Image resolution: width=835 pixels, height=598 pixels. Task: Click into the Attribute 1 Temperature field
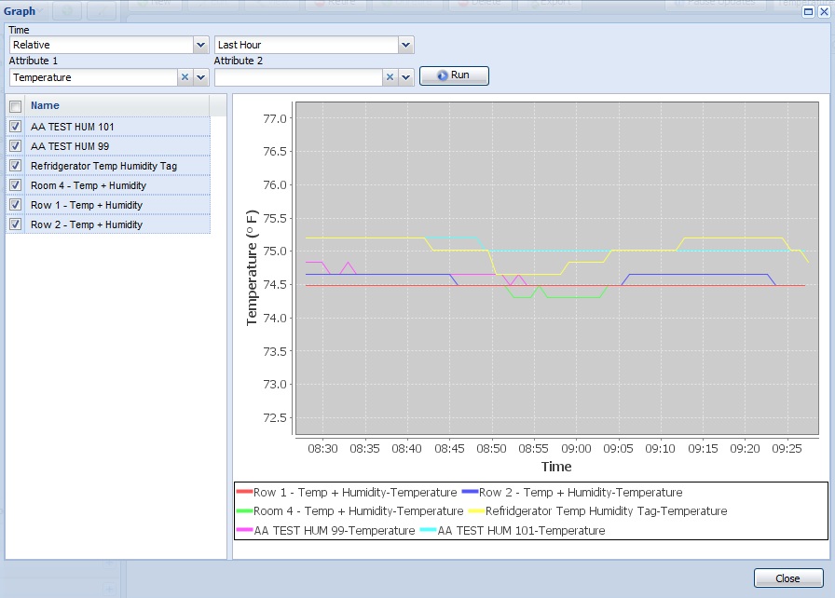click(94, 77)
